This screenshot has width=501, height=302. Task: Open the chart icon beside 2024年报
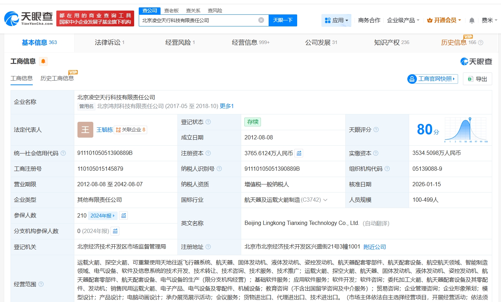[x=124, y=215]
